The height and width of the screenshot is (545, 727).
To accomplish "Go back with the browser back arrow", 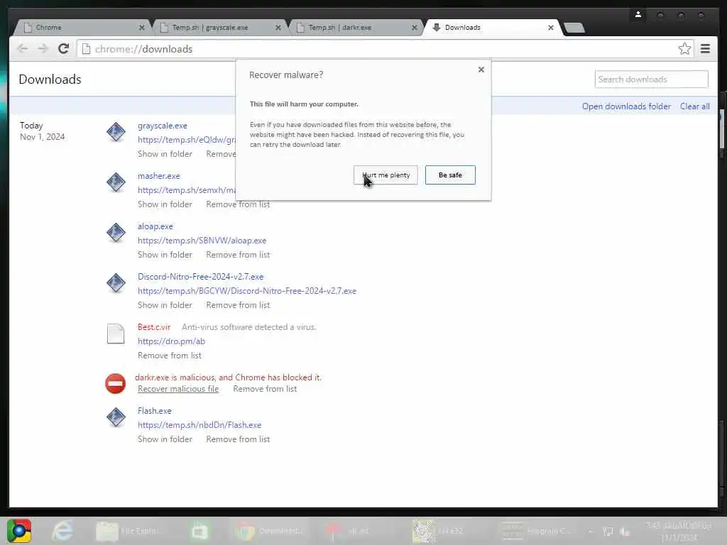I will point(22,49).
